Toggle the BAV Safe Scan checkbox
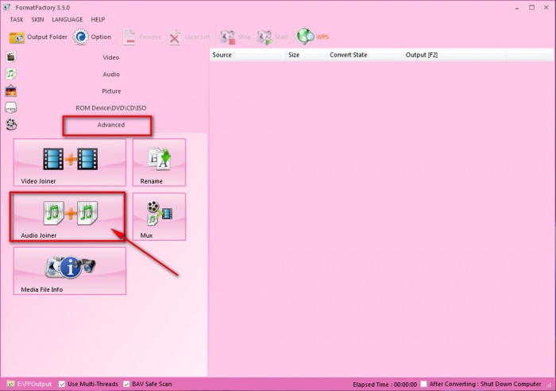 coord(126,384)
